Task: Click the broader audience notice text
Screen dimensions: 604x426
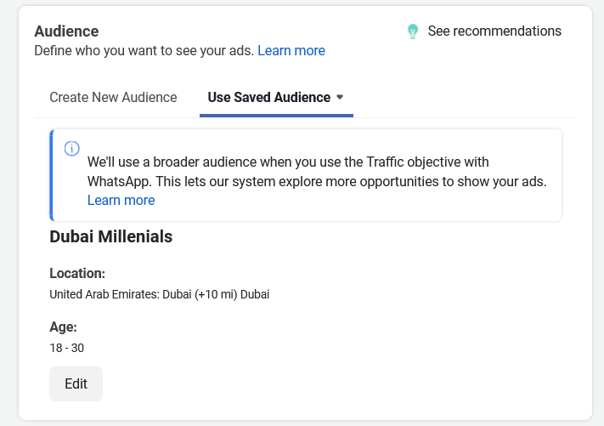Action: click(314, 172)
